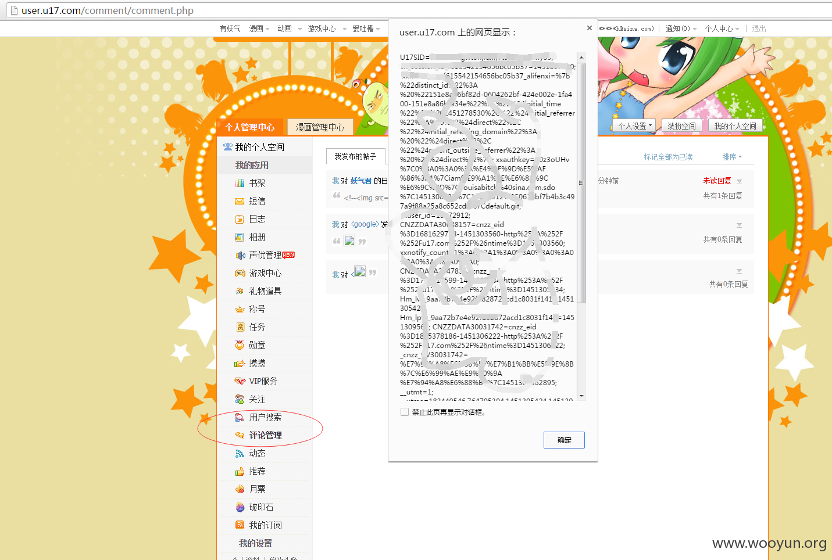Click 未读回复 link
Screen dimensions: 832x560
[x=717, y=181]
